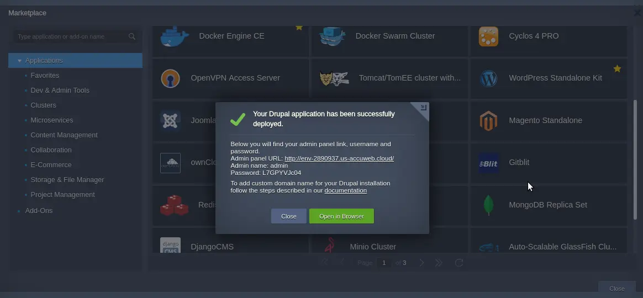Refresh the marketplace application list
The image size is (643, 298).
tap(459, 263)
